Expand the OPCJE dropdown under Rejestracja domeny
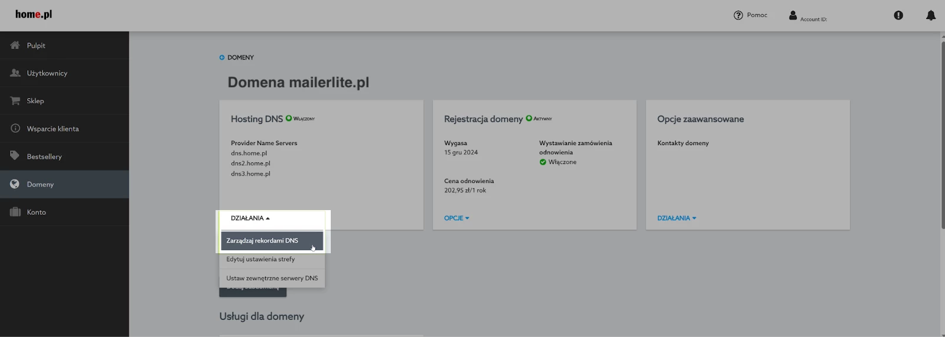Image resolution: width=945 pixels, height=337 pixels. pos(457,218)
